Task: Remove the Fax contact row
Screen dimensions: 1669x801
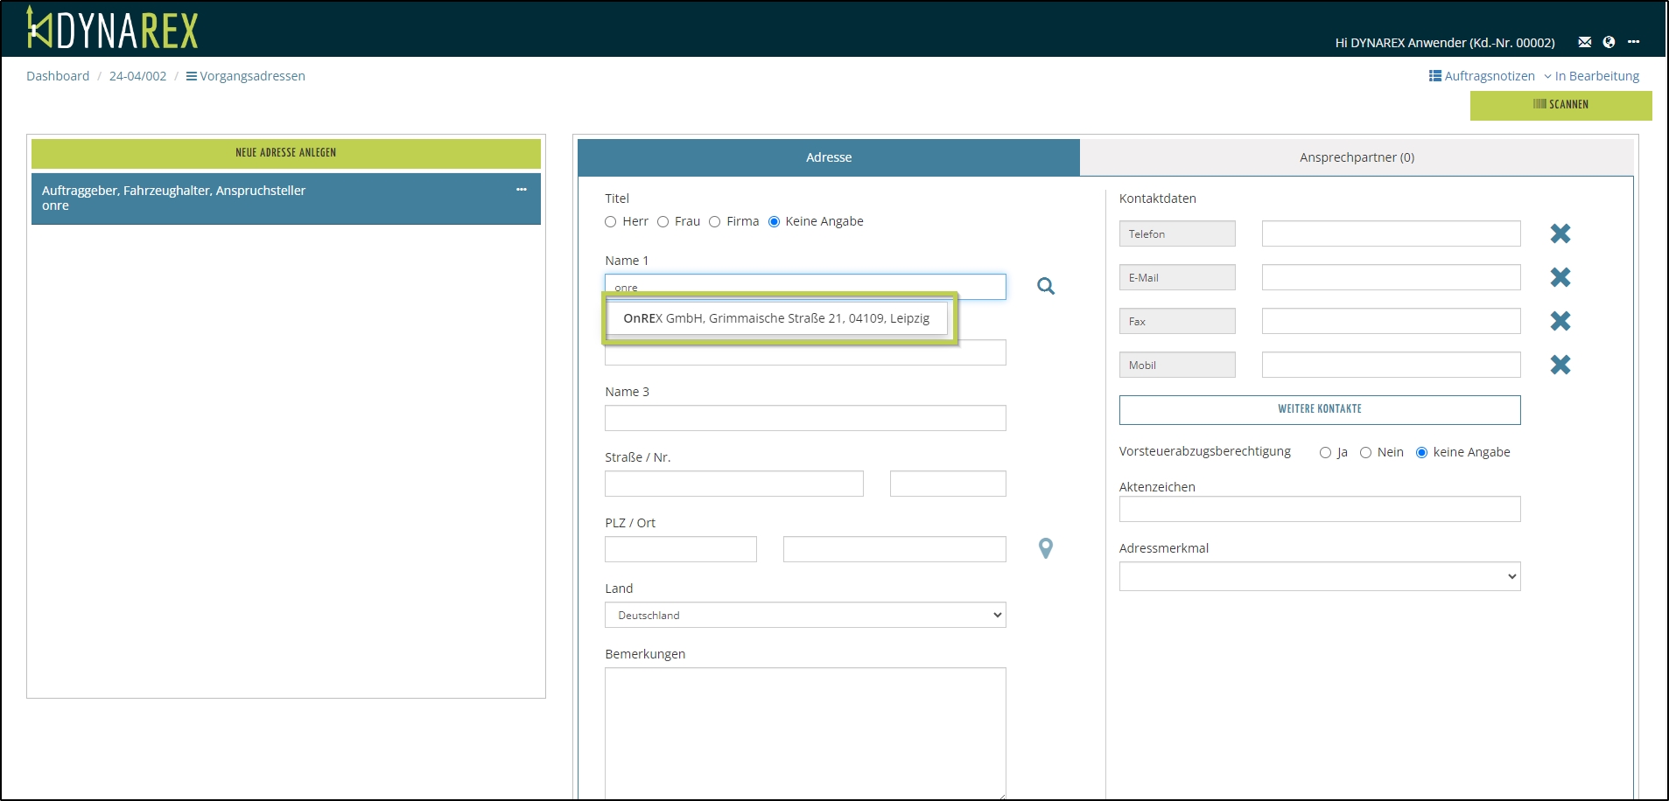Action: (x=1560, y=321)
